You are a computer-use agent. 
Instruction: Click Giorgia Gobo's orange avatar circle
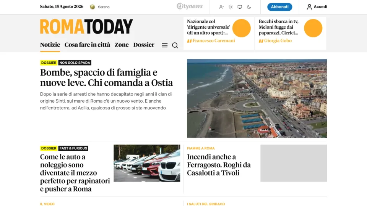[x=313, y=28]
